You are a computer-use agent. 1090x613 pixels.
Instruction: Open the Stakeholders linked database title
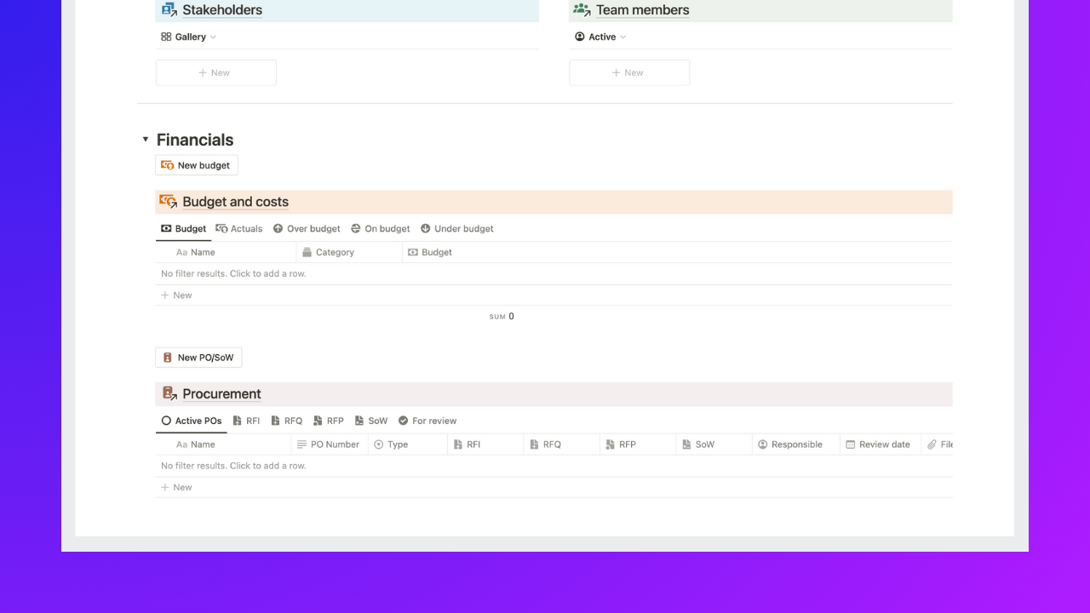tap(222, 10)
